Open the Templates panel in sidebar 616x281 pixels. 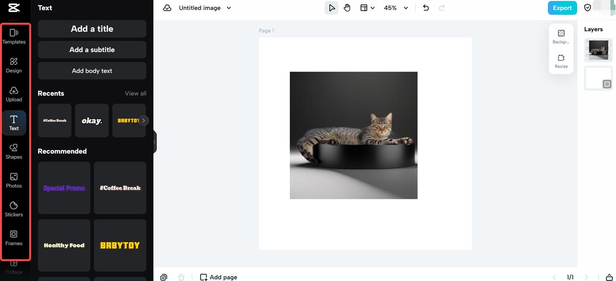coord(14,37)
